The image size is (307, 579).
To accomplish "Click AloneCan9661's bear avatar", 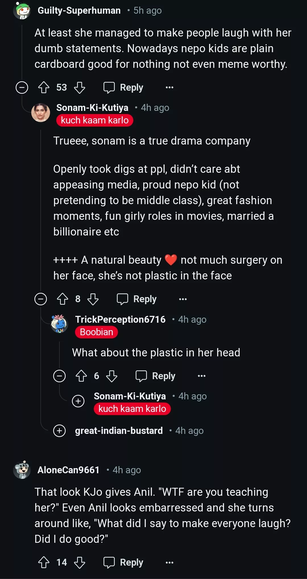I will 22,470.
